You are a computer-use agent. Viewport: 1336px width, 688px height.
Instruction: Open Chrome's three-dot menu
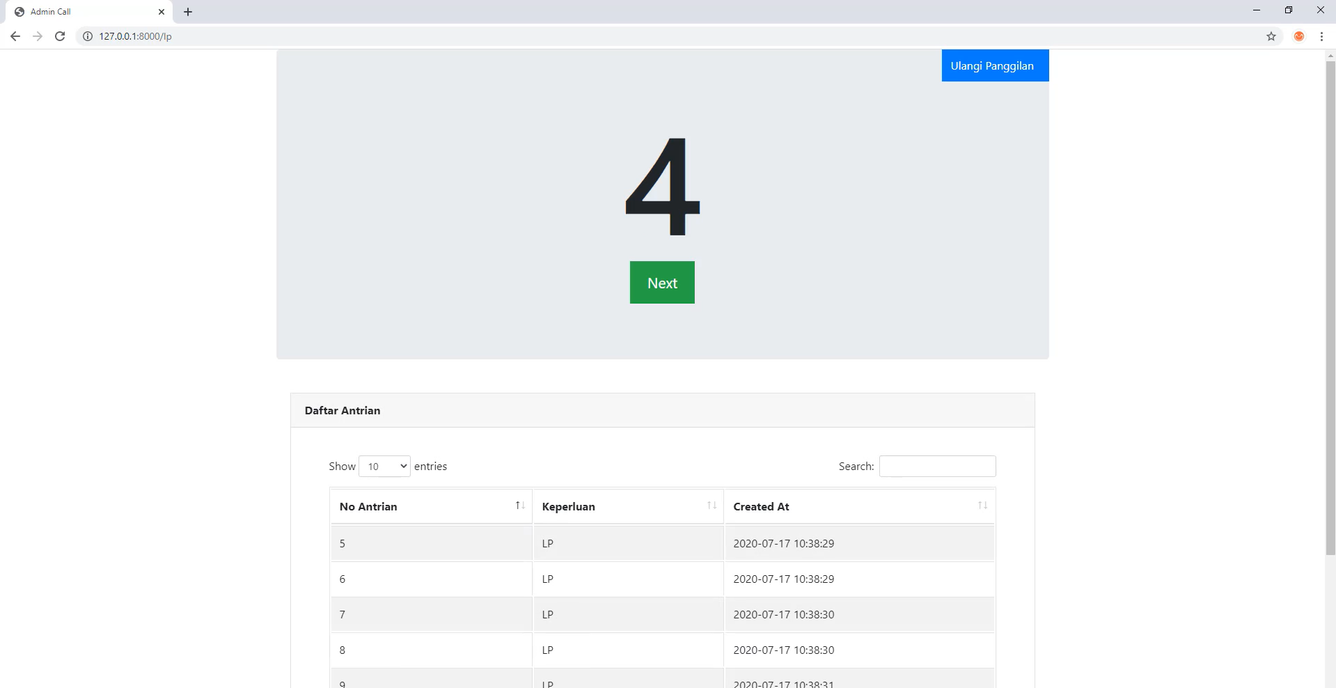(x=1322, y=36)
